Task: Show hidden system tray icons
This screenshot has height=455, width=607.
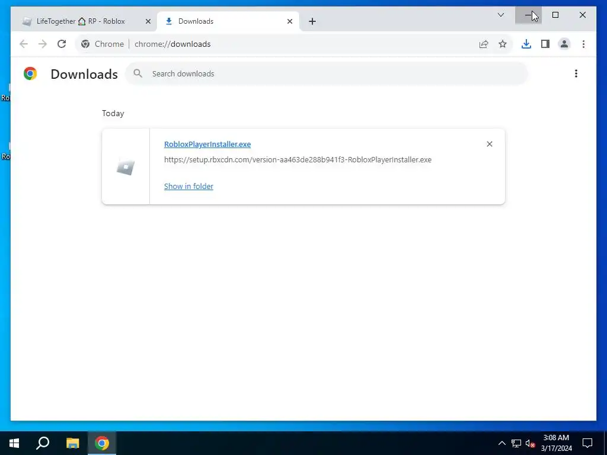Action: point(501,443)
